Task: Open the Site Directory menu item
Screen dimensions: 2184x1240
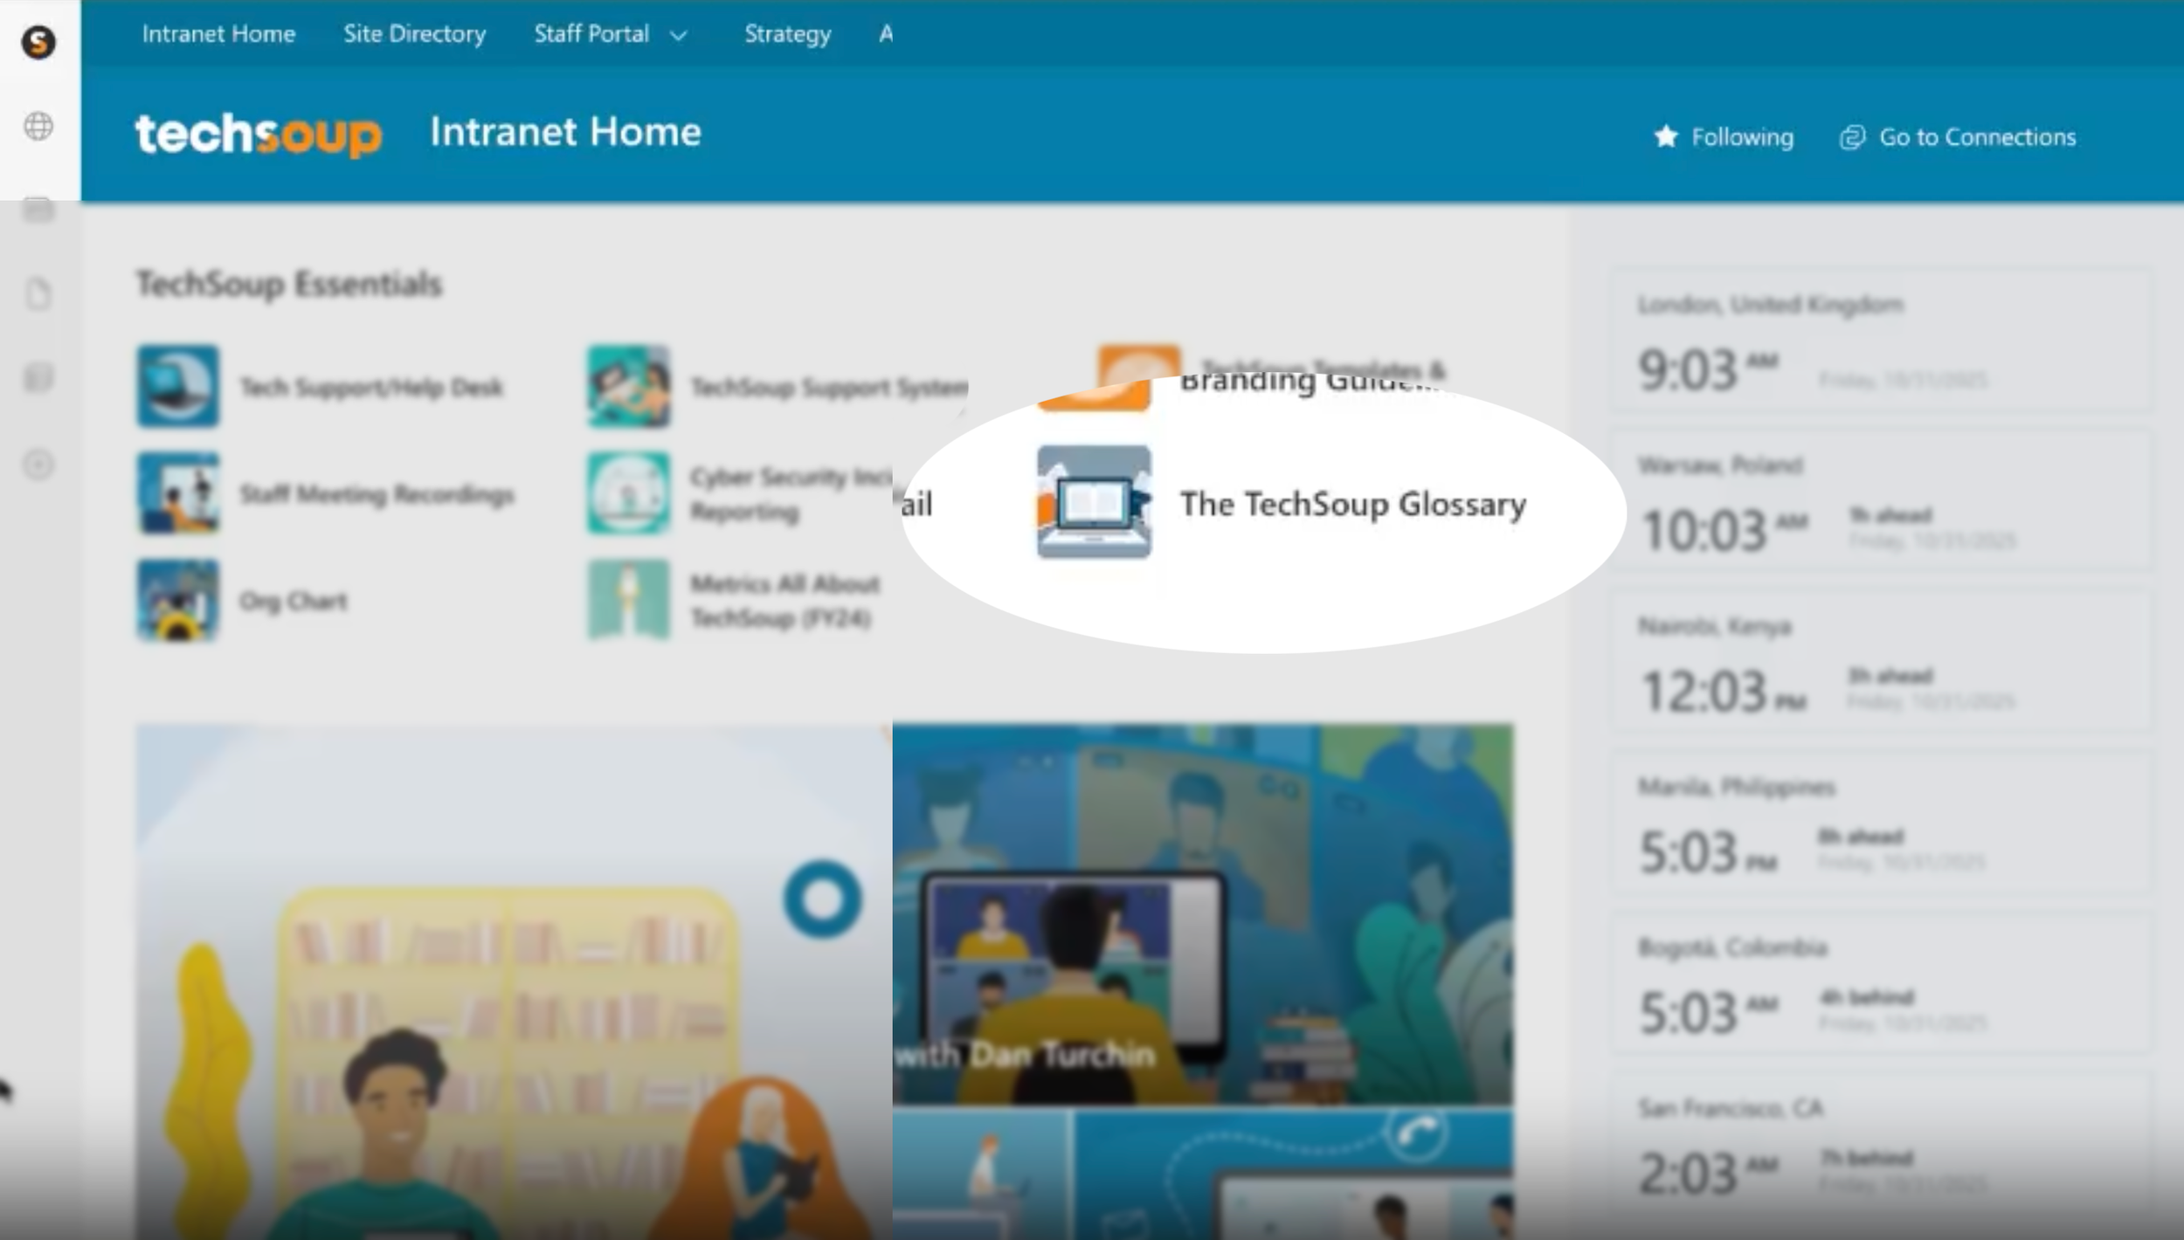Action: pos(414,34)
